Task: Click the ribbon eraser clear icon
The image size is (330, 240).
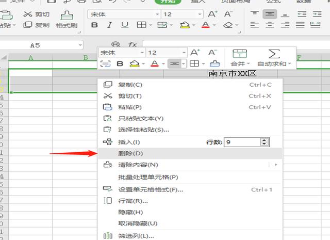Action: [228, 25]
